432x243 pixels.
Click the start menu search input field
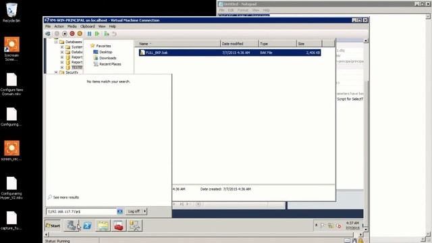[82, 211]
